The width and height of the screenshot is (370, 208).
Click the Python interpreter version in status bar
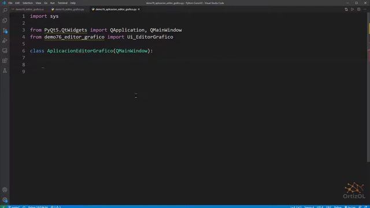coord(38,207)
